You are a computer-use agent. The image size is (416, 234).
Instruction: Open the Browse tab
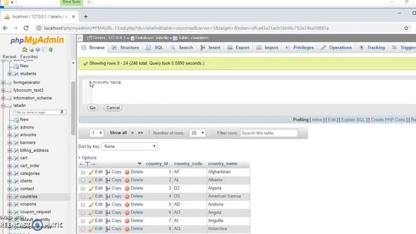[x=93, y=47]
